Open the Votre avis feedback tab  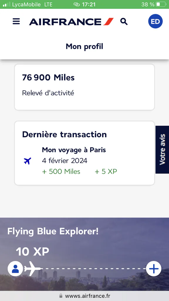coord(162,150)
